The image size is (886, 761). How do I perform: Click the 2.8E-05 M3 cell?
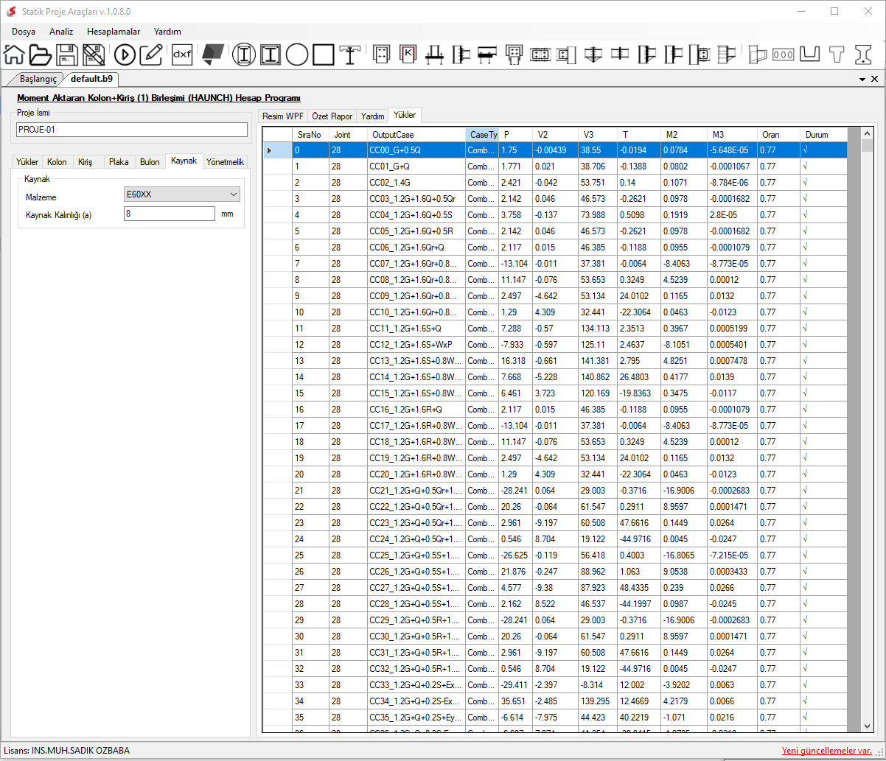pyautogui.click(x=732, y=215)
